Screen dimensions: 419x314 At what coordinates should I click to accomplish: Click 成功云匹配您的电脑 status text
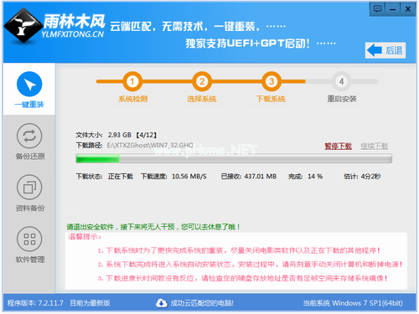point(202,303)
